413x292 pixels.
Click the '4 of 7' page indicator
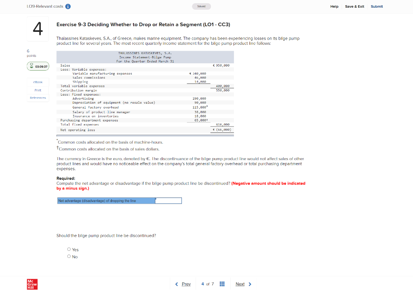click(208, 284)
